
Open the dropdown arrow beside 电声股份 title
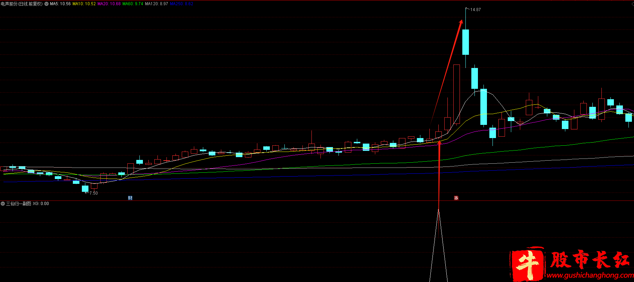[46, 4]
